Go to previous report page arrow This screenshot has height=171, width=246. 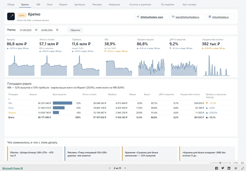coord(110,168)
